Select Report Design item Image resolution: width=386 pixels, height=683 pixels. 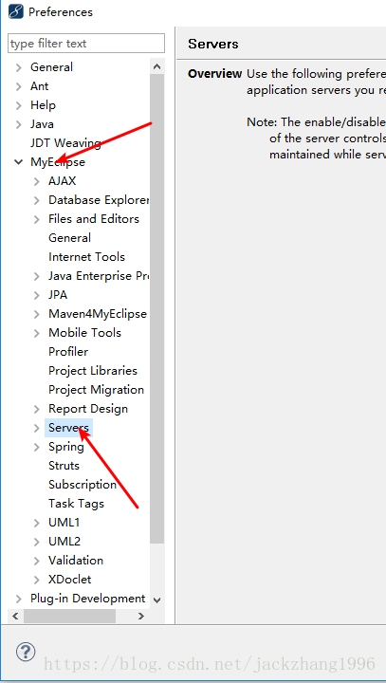click(88, 409)
